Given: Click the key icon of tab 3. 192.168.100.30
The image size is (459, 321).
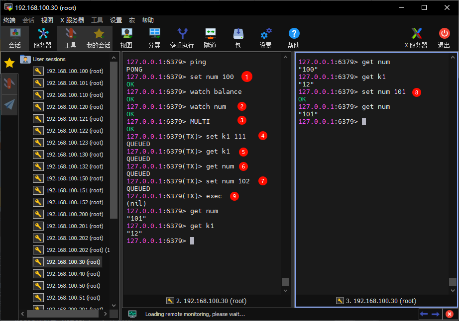Looking at the screenshot, I should (340, 301).
